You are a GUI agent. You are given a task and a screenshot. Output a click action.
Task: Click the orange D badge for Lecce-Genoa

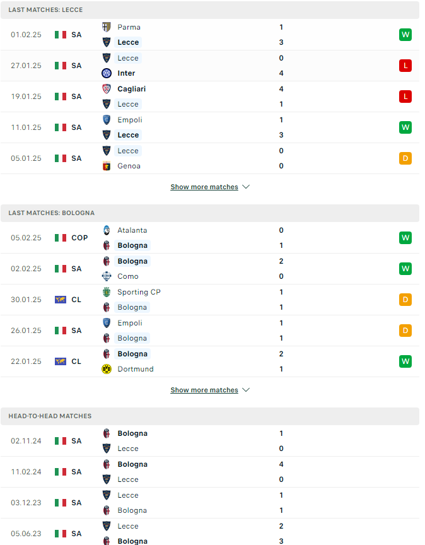(405, 158)
